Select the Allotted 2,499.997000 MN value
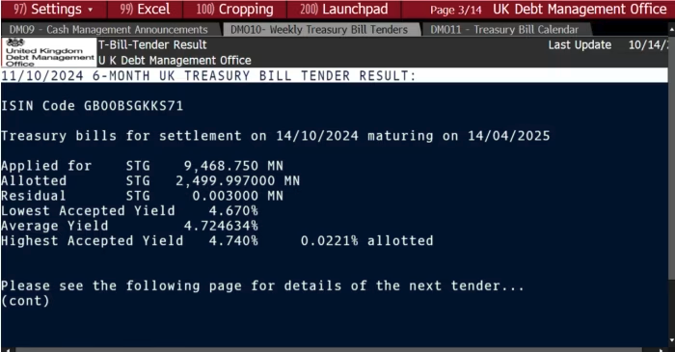The width and height of the screenshot is (675, 352). 237,180
